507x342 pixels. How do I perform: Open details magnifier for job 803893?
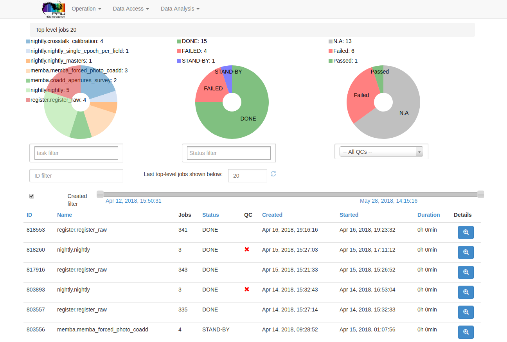tap(466, 292)
